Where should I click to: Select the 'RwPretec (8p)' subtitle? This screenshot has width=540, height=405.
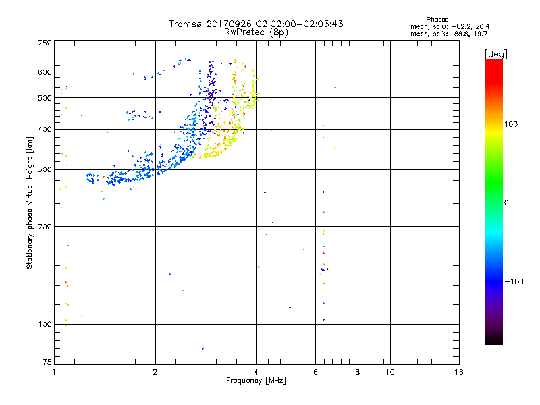(x=256, y=32)
